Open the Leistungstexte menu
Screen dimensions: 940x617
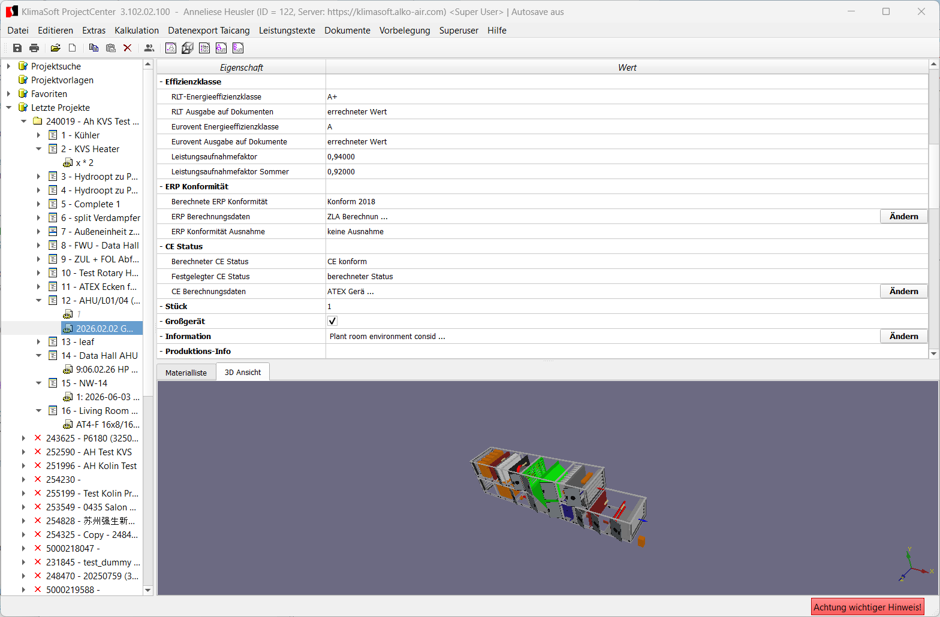(x=287, y=31)
